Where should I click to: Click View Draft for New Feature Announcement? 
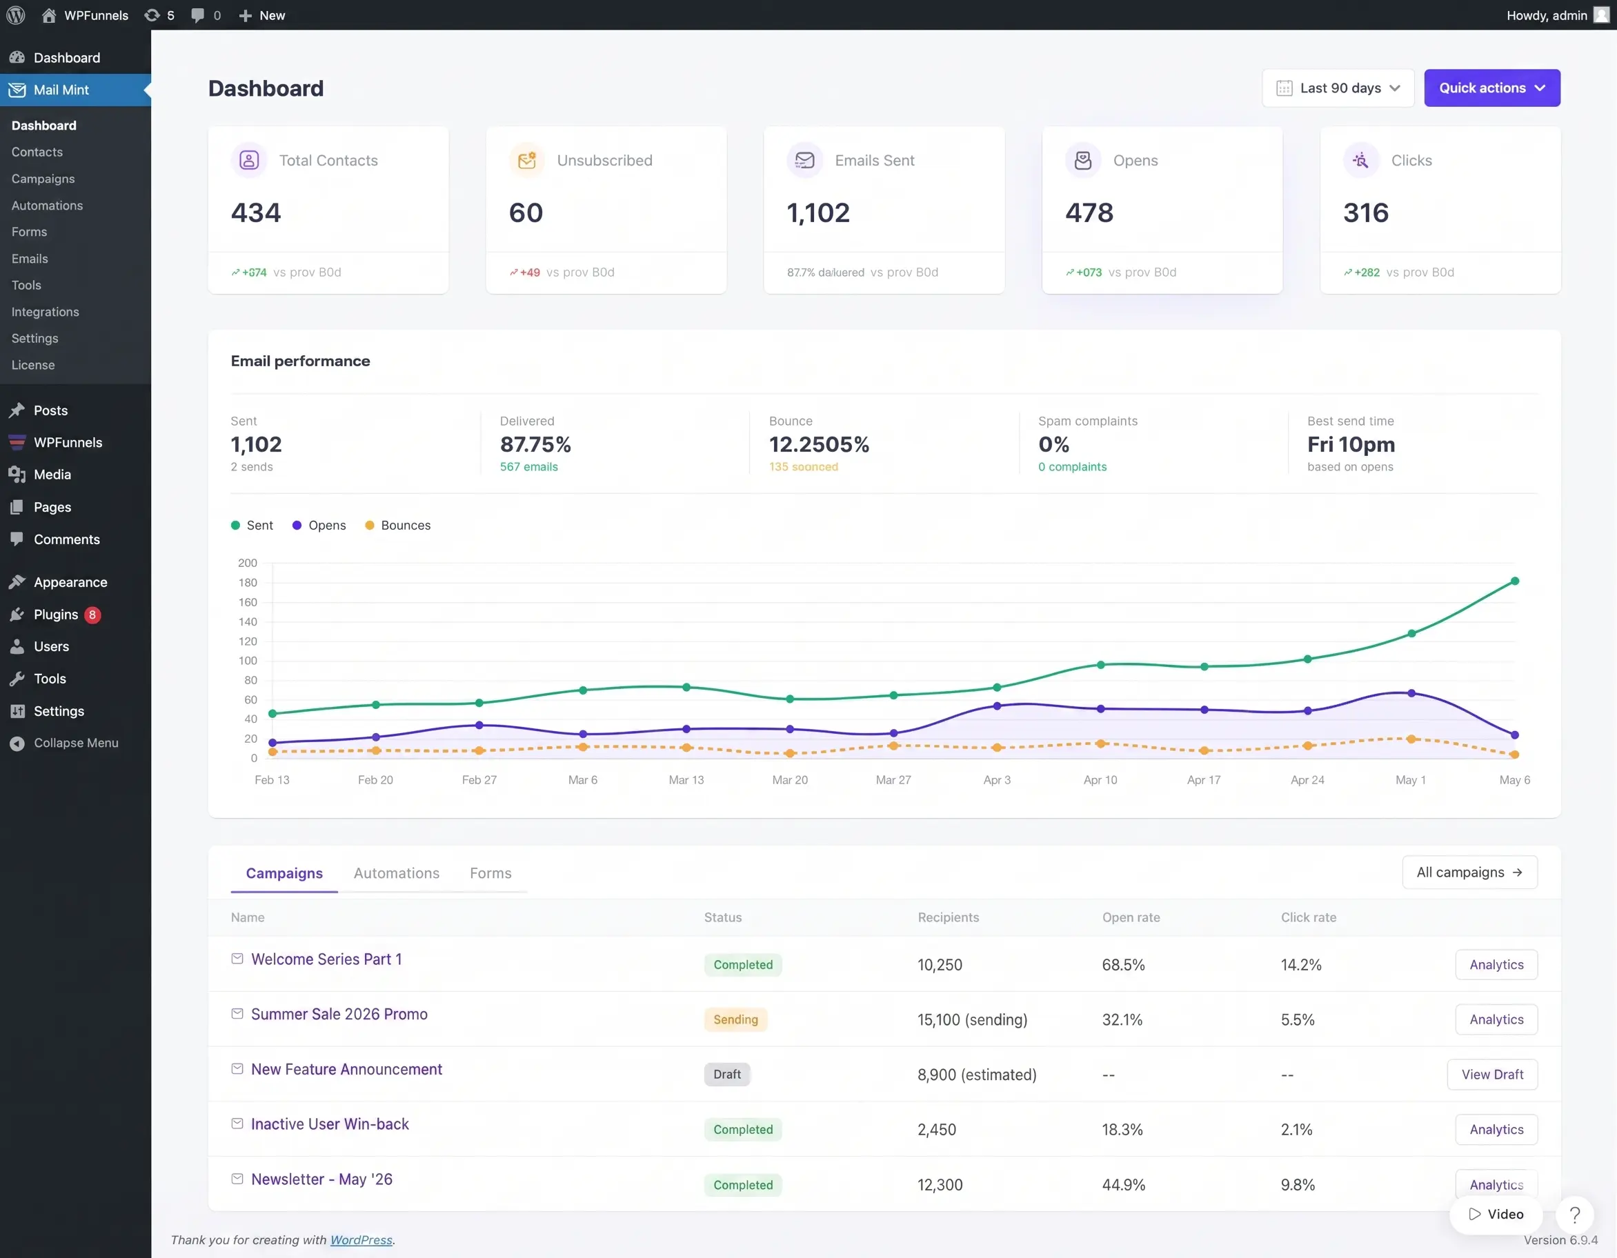[1492, 1075]
